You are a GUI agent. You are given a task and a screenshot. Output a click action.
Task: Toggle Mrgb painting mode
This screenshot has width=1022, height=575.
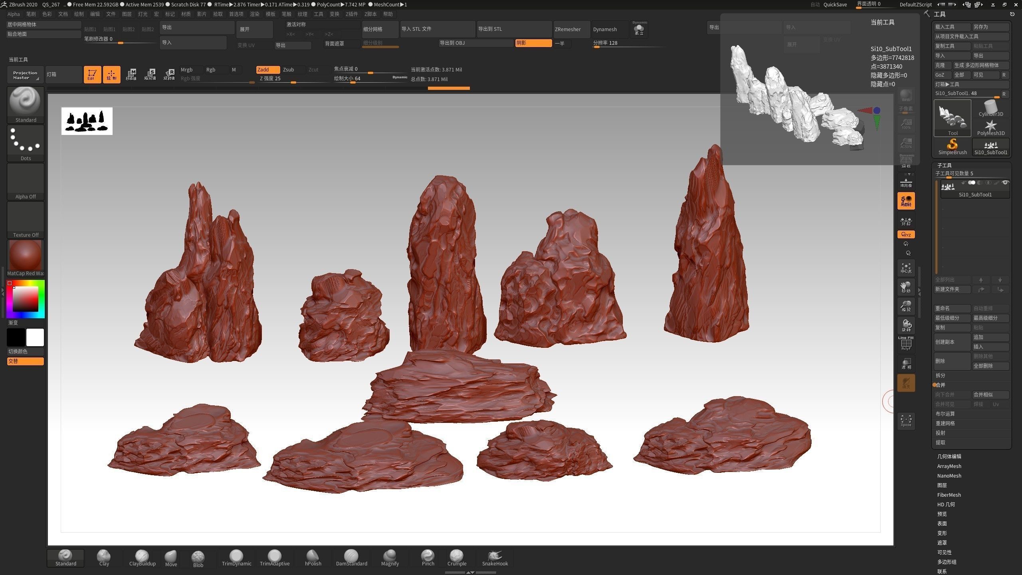(191, 69)
